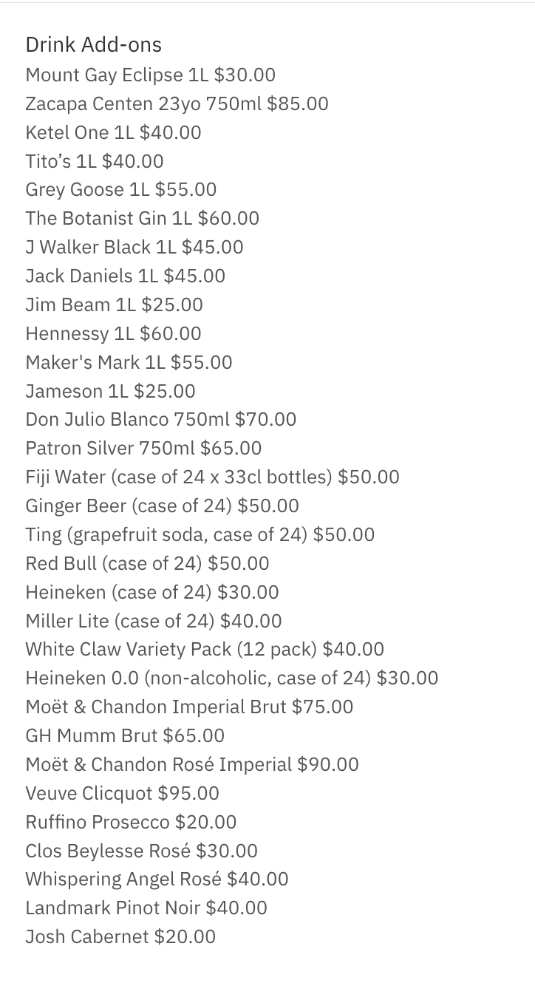Image resolution: width=535 pixels, height=983 pixels.
Task: Select Ting grapefruit soda case line
Action: 200,535
